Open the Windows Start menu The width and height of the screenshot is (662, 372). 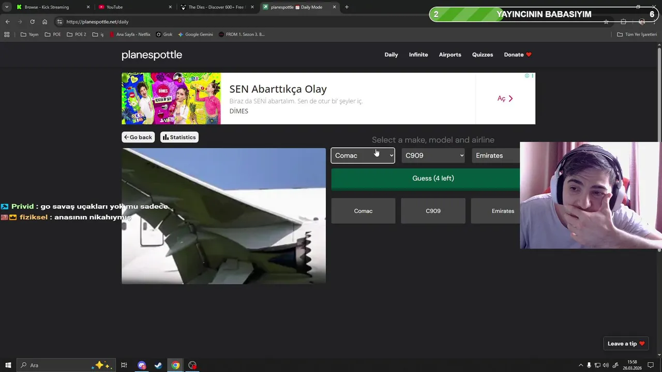[x=8, y=365]
